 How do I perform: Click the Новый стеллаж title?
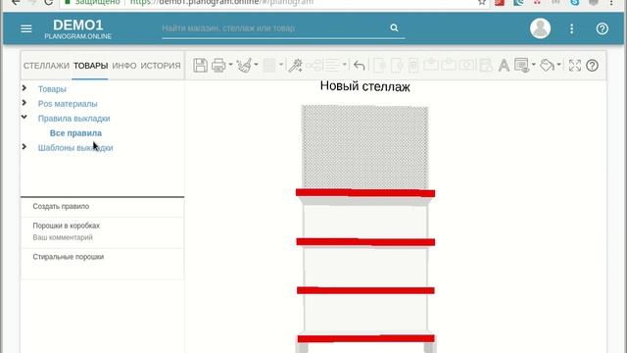tap(365, 86)
